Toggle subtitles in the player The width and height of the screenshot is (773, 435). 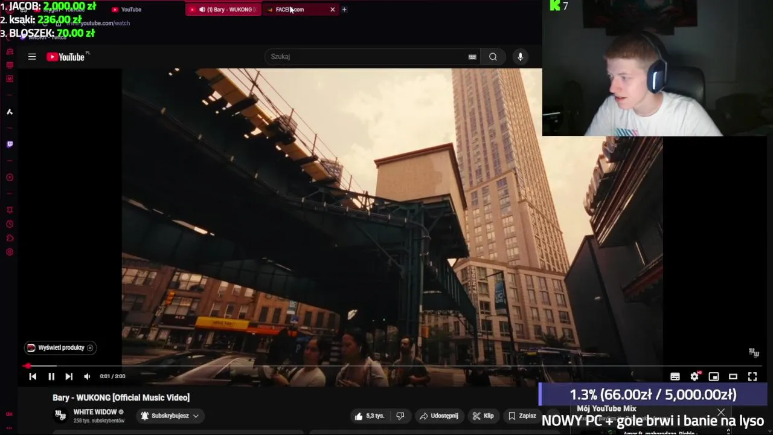coord(675,376)
